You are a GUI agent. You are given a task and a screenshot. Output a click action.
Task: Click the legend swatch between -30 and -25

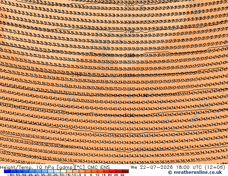51,171
